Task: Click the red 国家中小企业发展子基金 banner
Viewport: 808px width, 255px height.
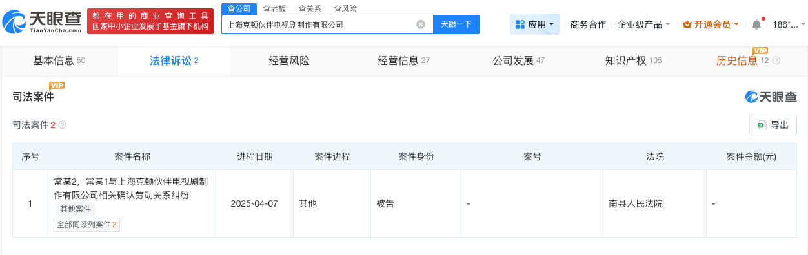Action: (x=150, y=21)
